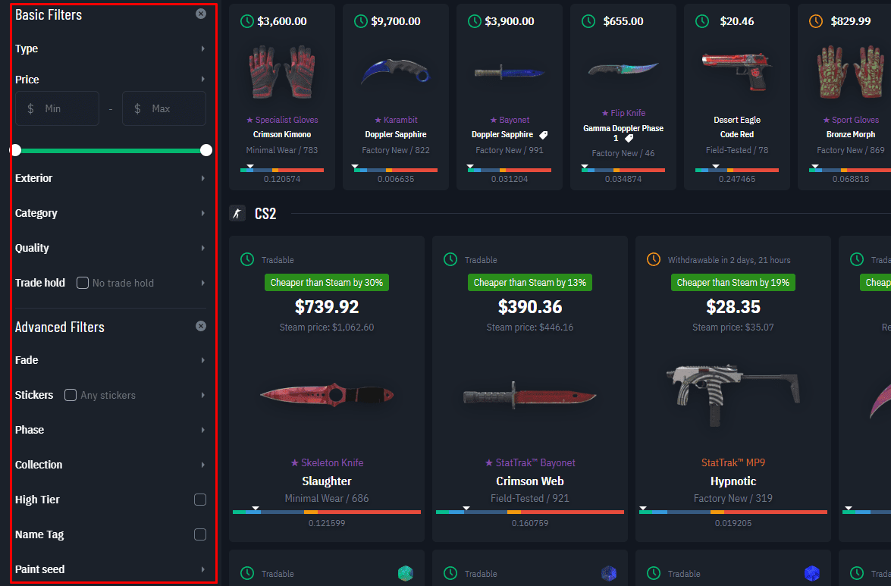Click the green gem icon on bottom first card
This screenshot has height=586, width=891.
point(405,574)
